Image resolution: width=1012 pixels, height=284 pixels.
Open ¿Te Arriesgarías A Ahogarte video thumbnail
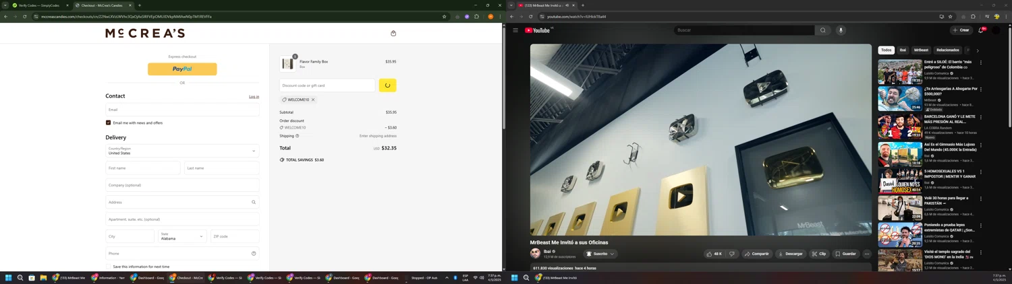pyautogui.click(x=900, y=98)
